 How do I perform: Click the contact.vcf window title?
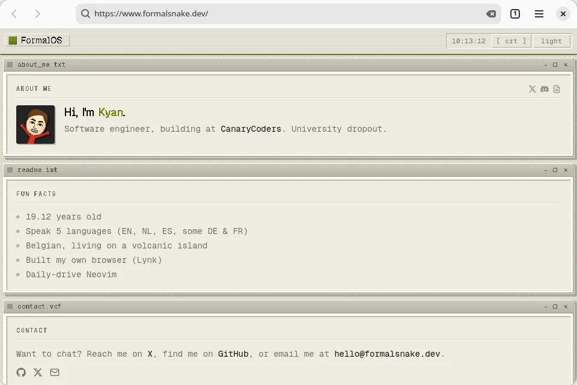pyautogui.click(x=39, y=307)
